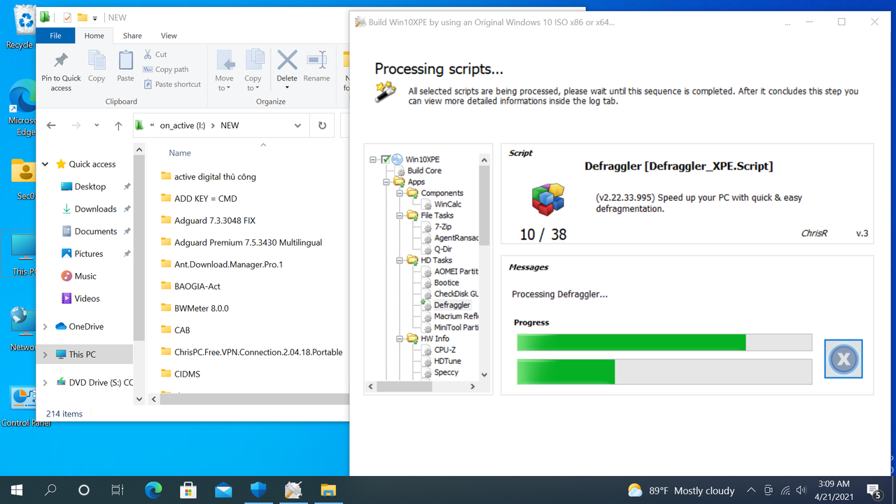The height and width of the screenshot is (504, 896).
Task: Click the Defraggler logo in the Script panel
Action: (x=547, y=199)
